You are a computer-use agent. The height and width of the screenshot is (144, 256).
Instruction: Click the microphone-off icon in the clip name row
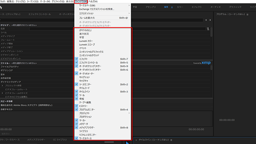(208, 29)
